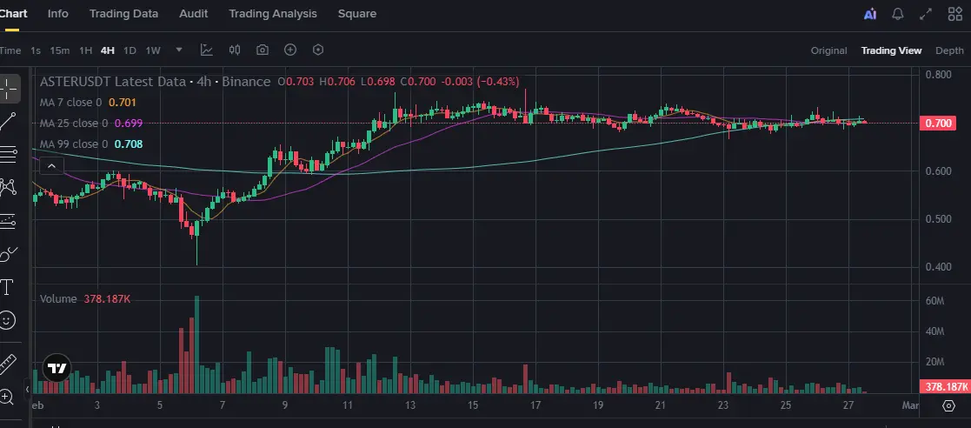The image size is (971, 428).
Task: Select the 4H interval
Action: tap(108, 50)
